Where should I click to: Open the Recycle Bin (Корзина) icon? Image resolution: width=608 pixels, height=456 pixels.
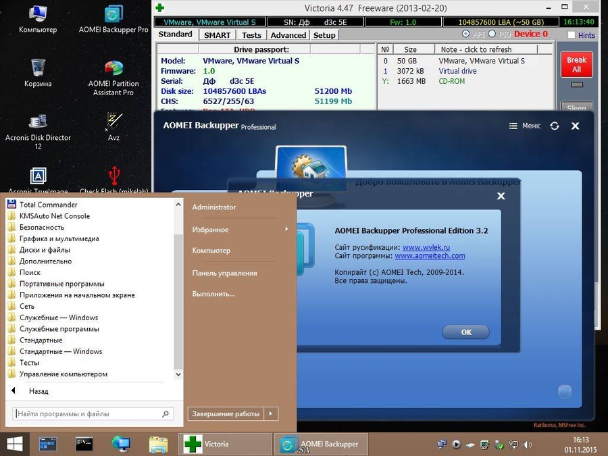38,69
